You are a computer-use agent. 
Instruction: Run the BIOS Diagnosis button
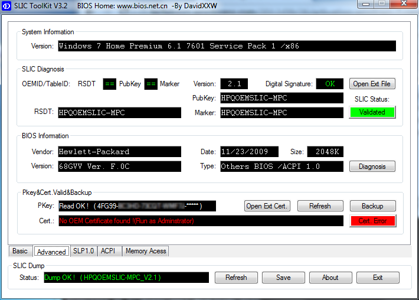[372, 167]
